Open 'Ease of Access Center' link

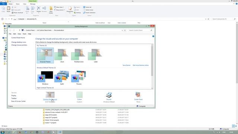pos(18,101)
